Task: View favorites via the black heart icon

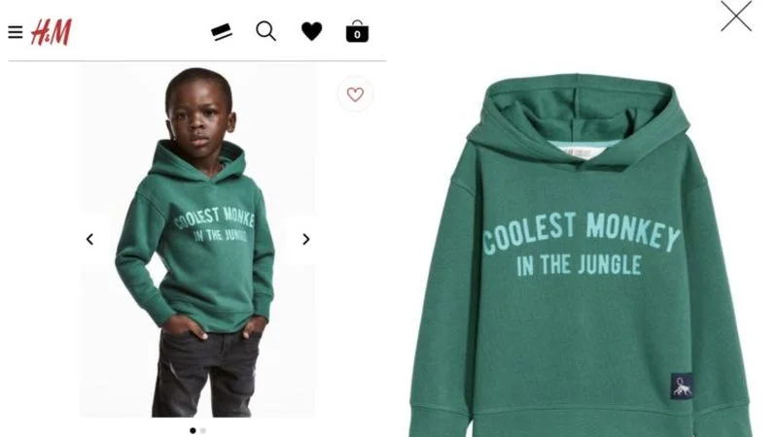Action: 311,31
